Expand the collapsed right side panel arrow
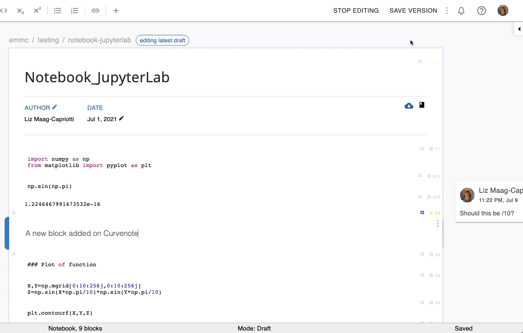Viewport: 523px width, 333px height. point(519,29)
